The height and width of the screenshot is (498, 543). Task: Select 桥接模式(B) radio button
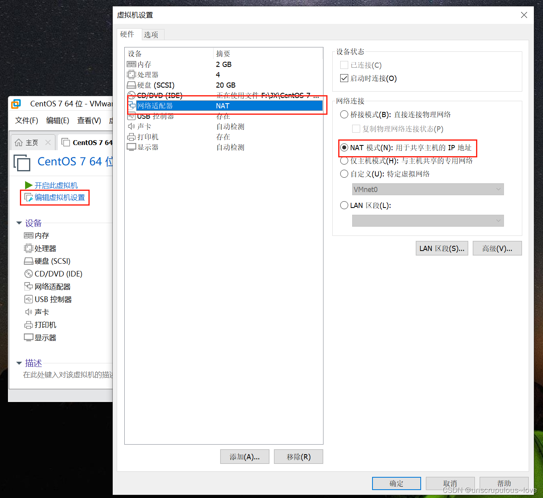tap(344, 114)
